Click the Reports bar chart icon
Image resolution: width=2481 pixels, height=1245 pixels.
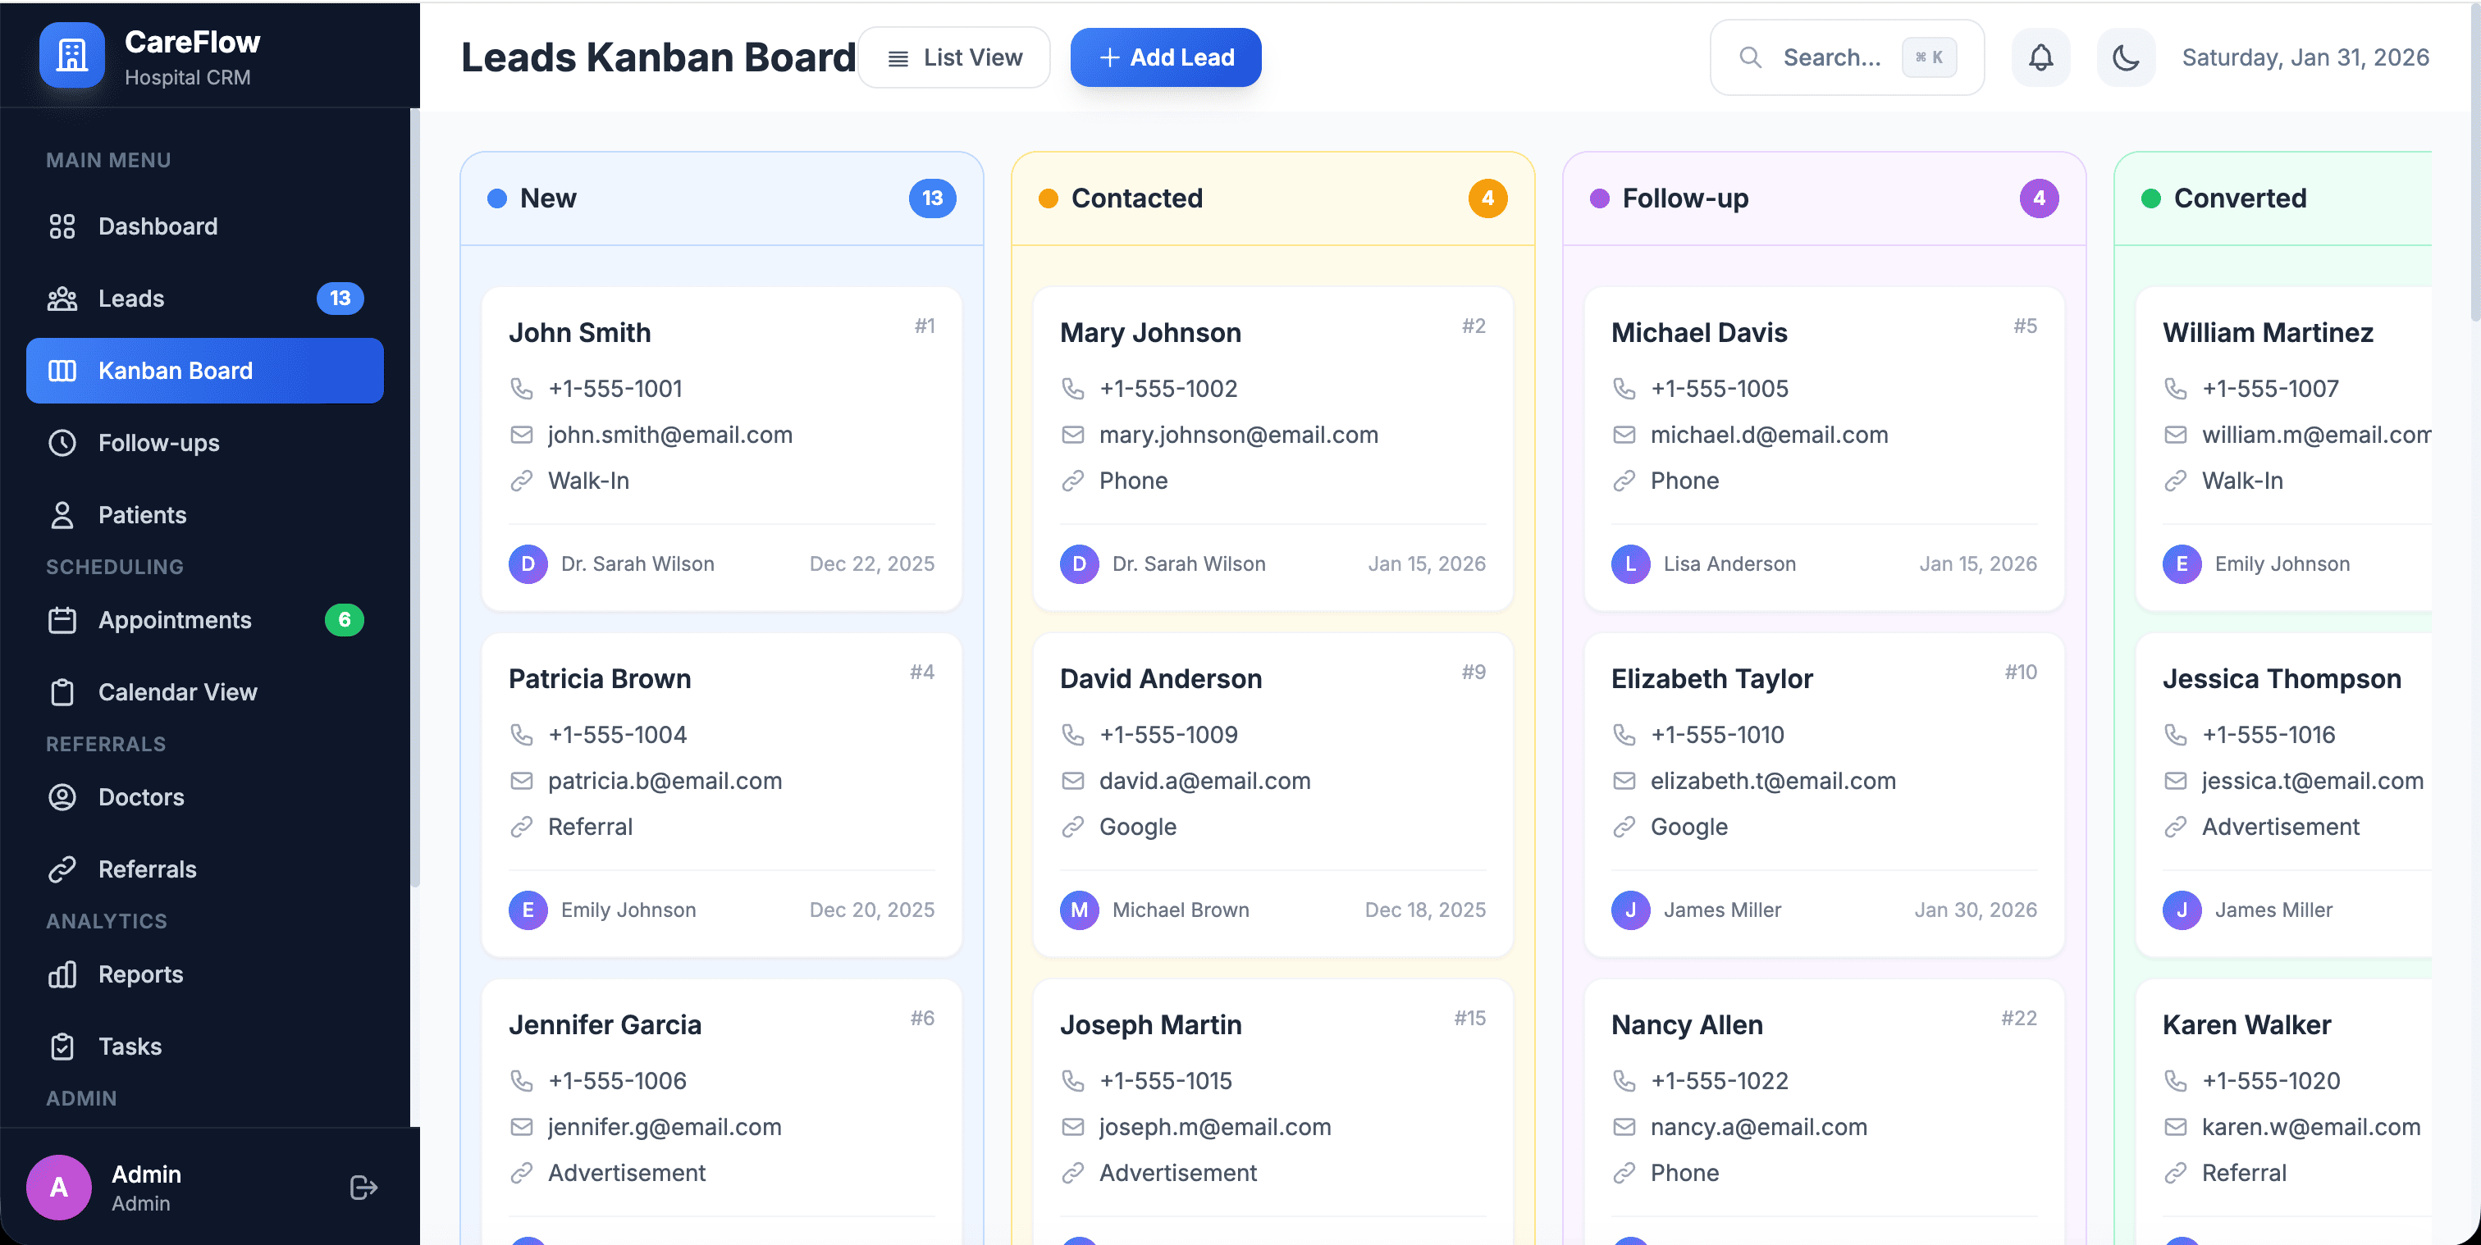coord(62,974)
